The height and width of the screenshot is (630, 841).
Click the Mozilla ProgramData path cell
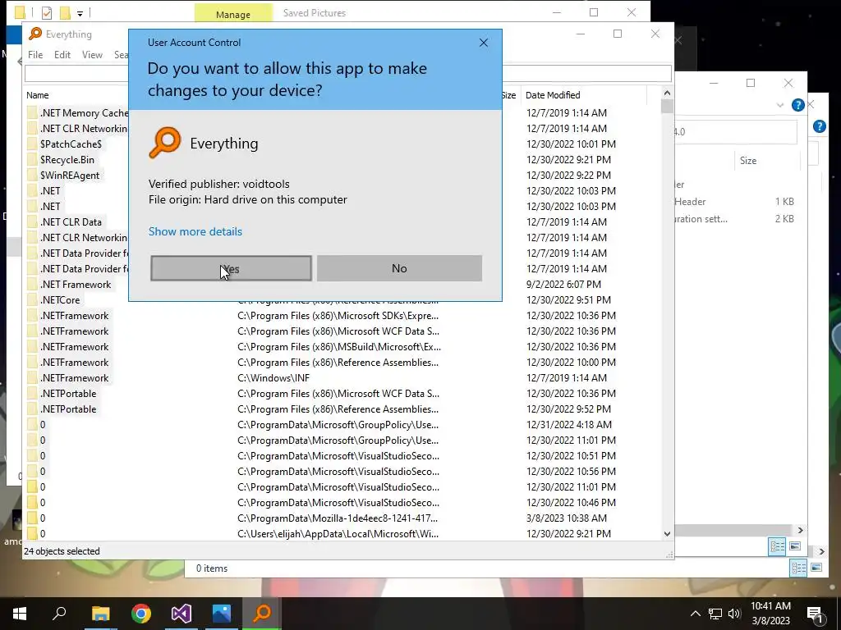point(338,518)
